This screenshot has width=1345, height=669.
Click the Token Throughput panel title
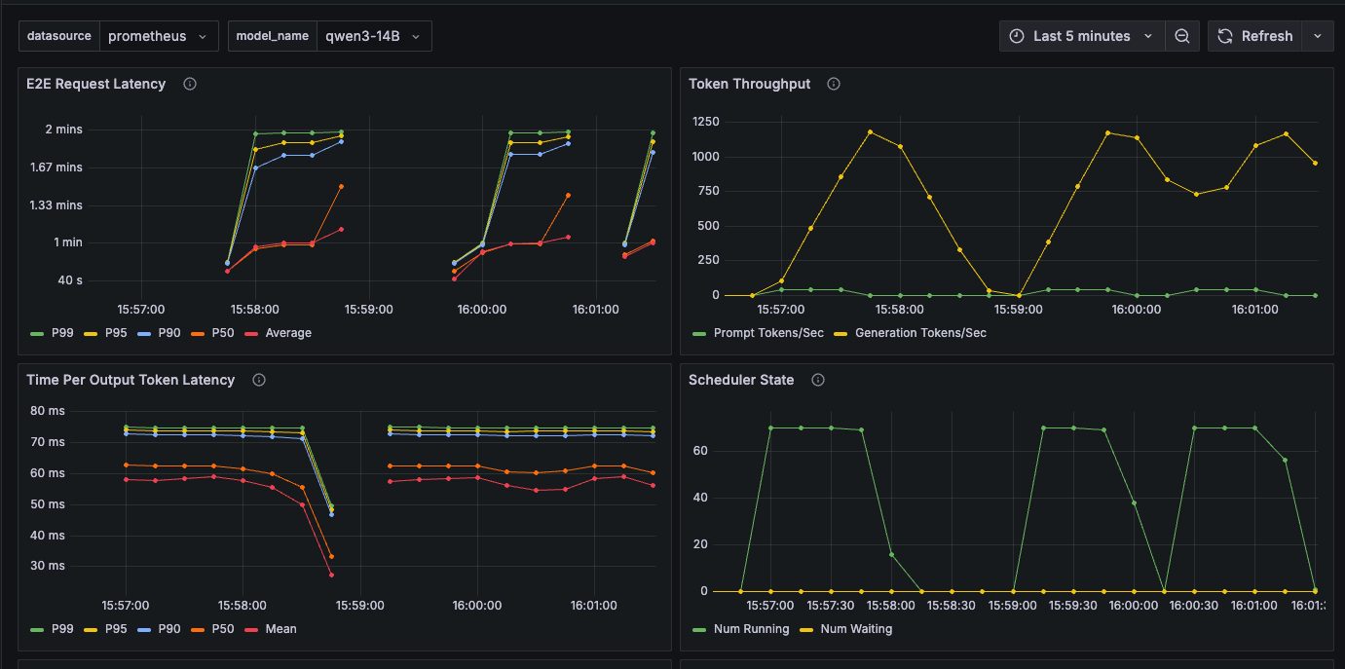[x=750, y=84]
